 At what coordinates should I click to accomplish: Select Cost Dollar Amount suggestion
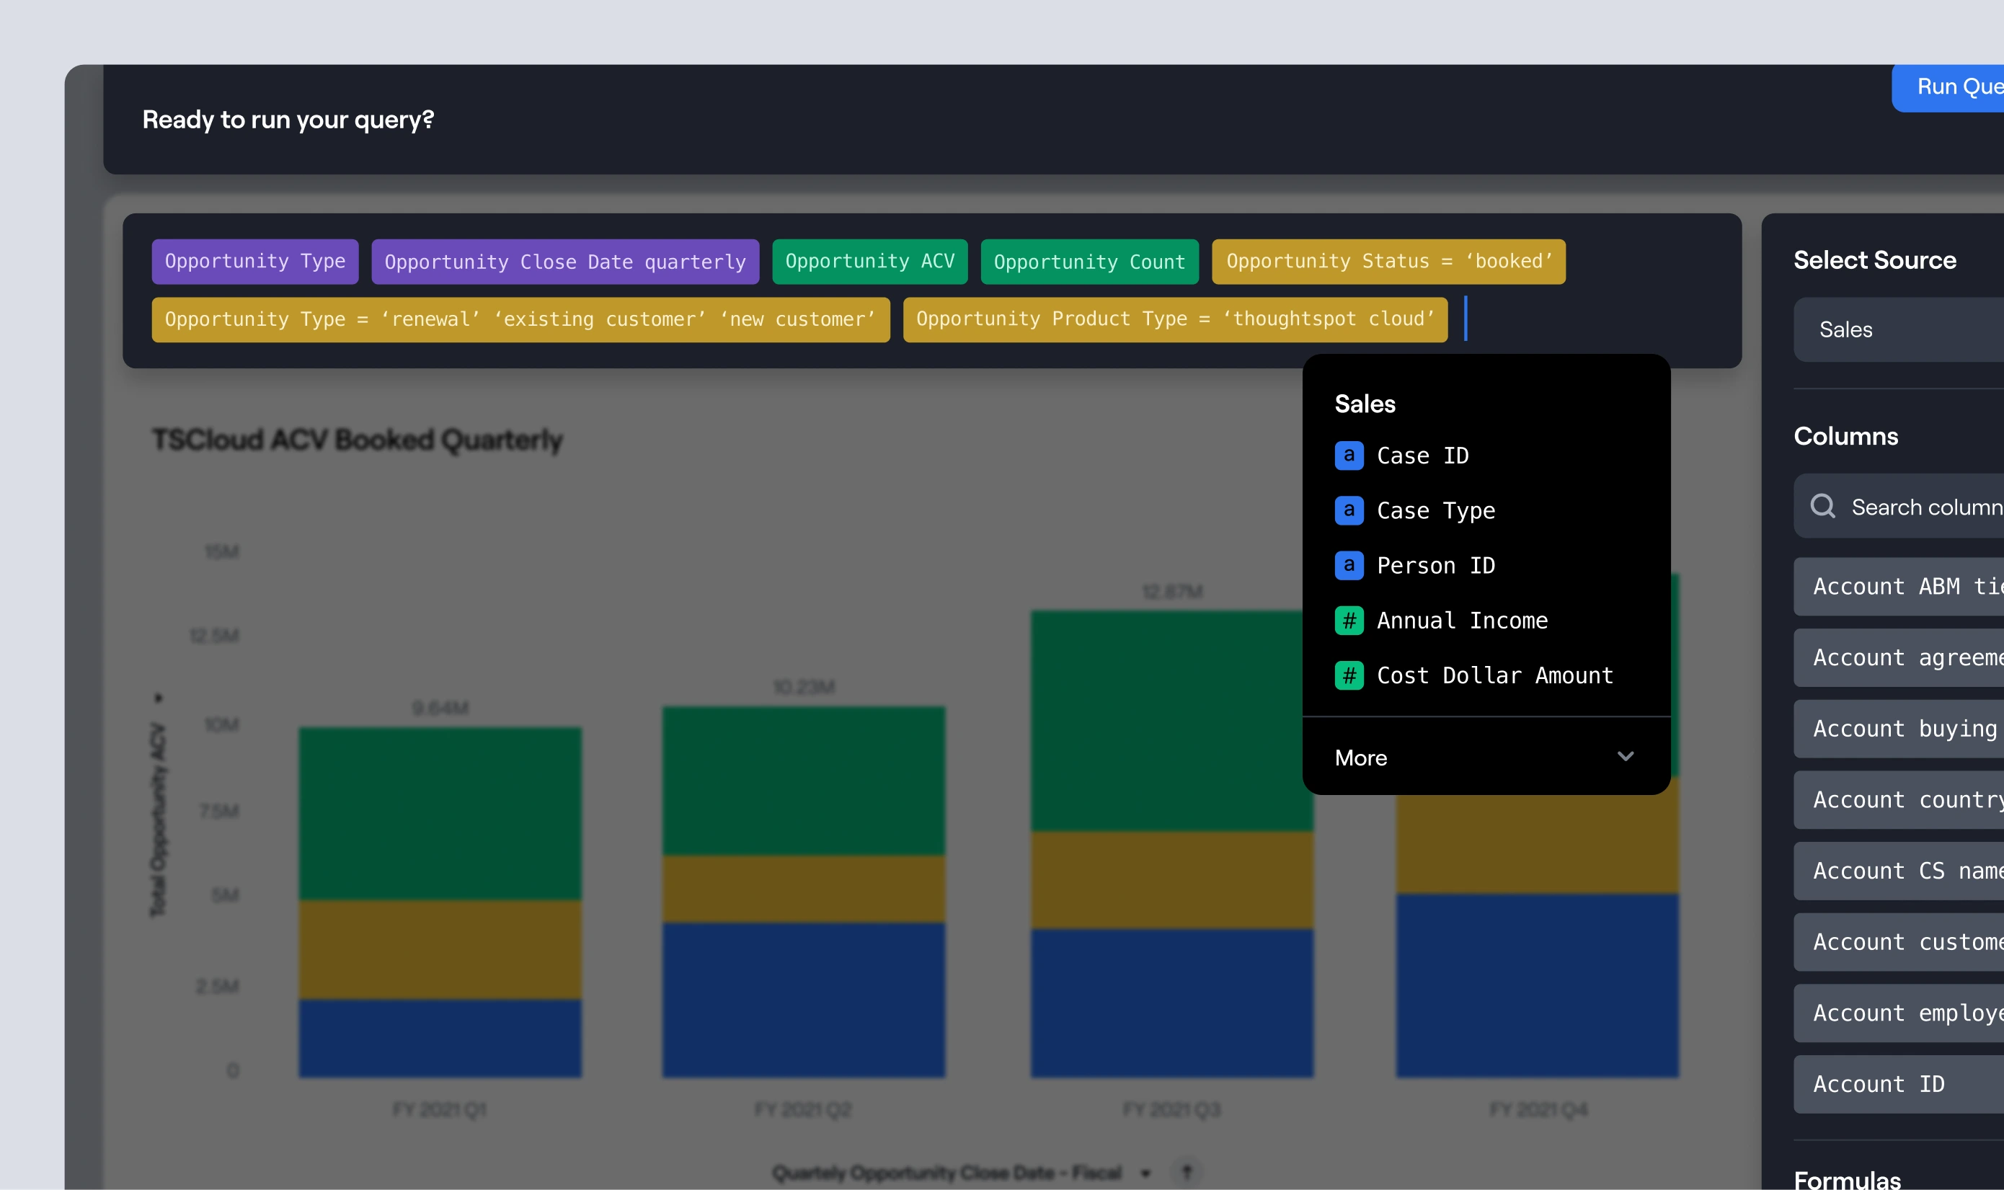[x=1494, y=675]
